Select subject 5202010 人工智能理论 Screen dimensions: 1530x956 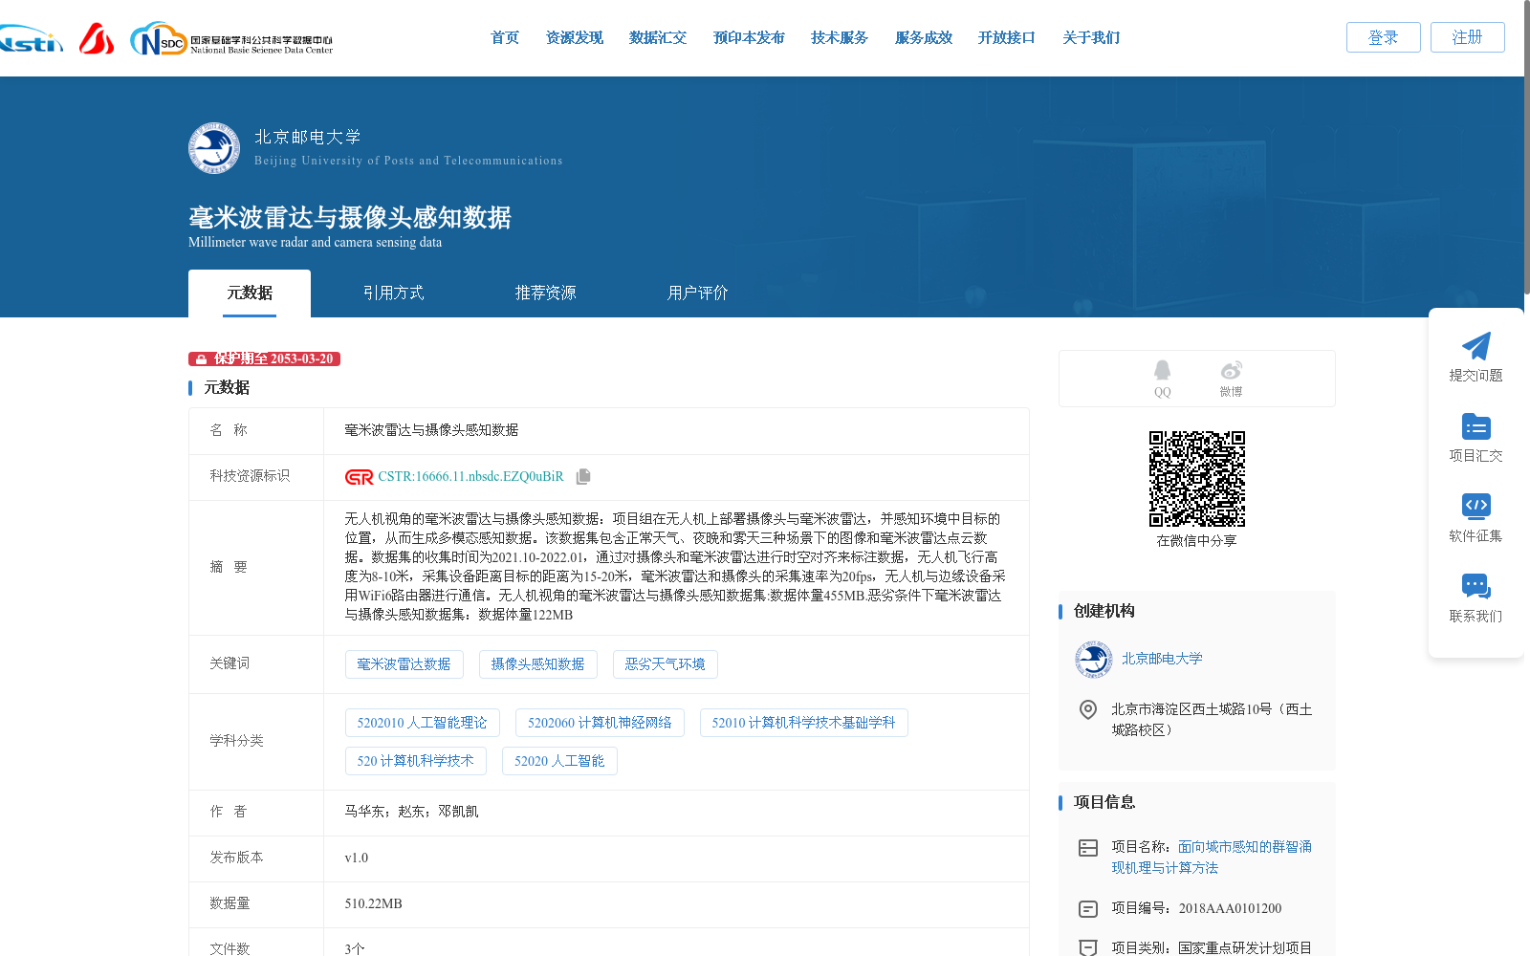(423, 723)
